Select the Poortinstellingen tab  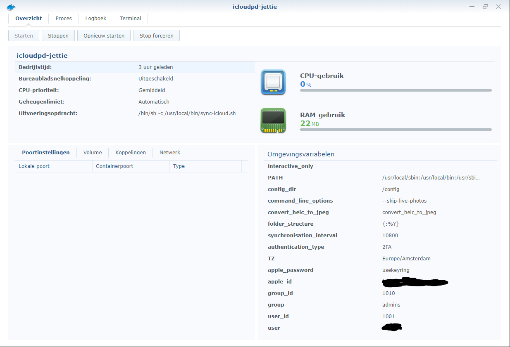point(45,152)
